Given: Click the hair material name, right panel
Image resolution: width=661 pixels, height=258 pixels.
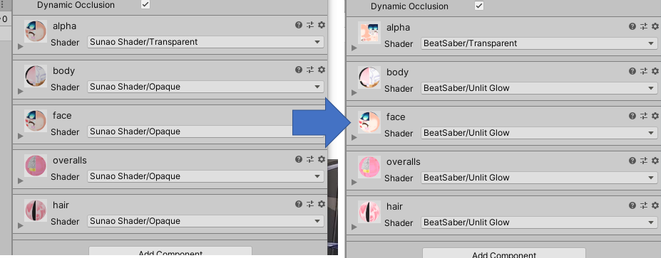Looking at the screenshot, I should click(394, 206).
